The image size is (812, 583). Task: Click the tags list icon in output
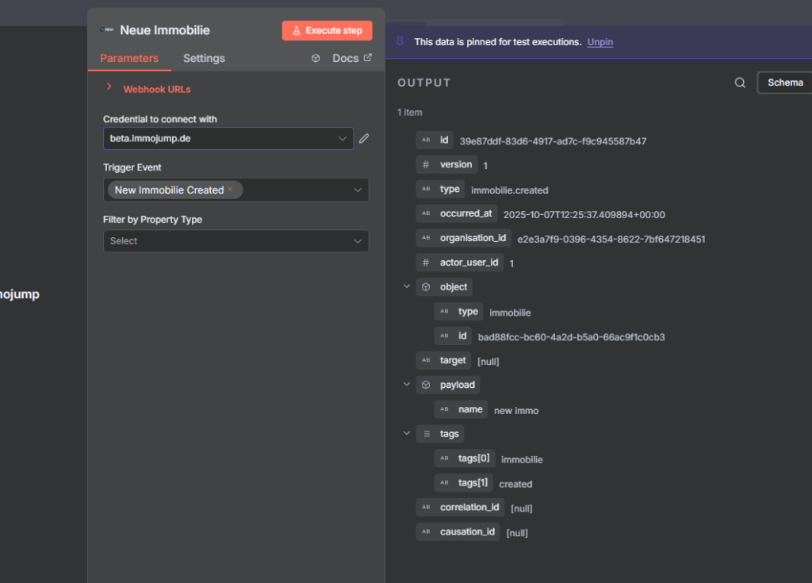tap(426, 434)
